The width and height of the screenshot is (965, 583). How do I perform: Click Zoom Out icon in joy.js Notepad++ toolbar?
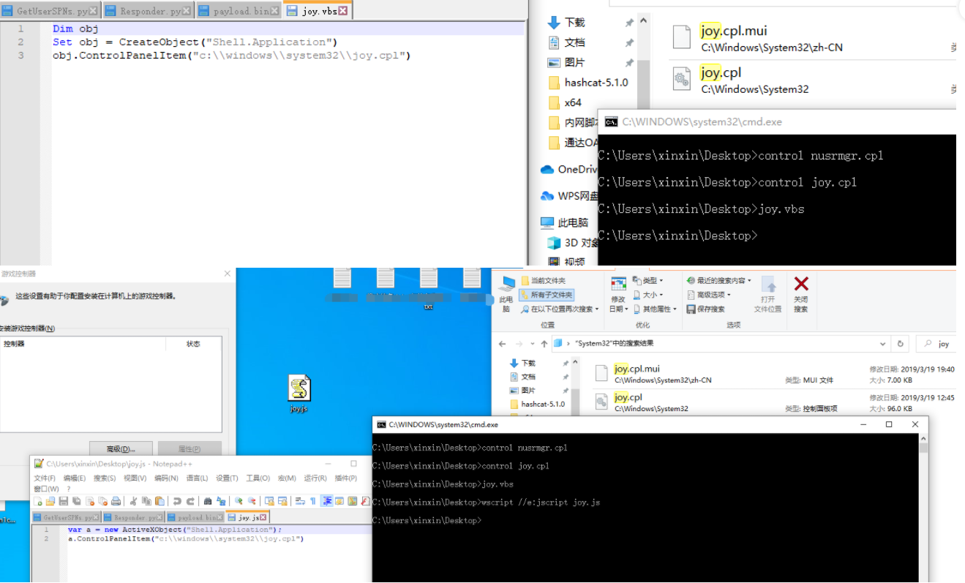pyautogui.click(x=252, y=501)
